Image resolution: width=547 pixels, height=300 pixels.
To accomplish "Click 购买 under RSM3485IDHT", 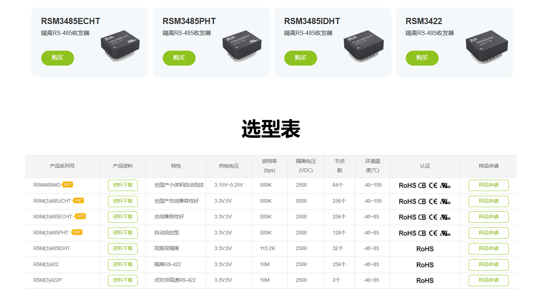I will (x=300, y=58).
